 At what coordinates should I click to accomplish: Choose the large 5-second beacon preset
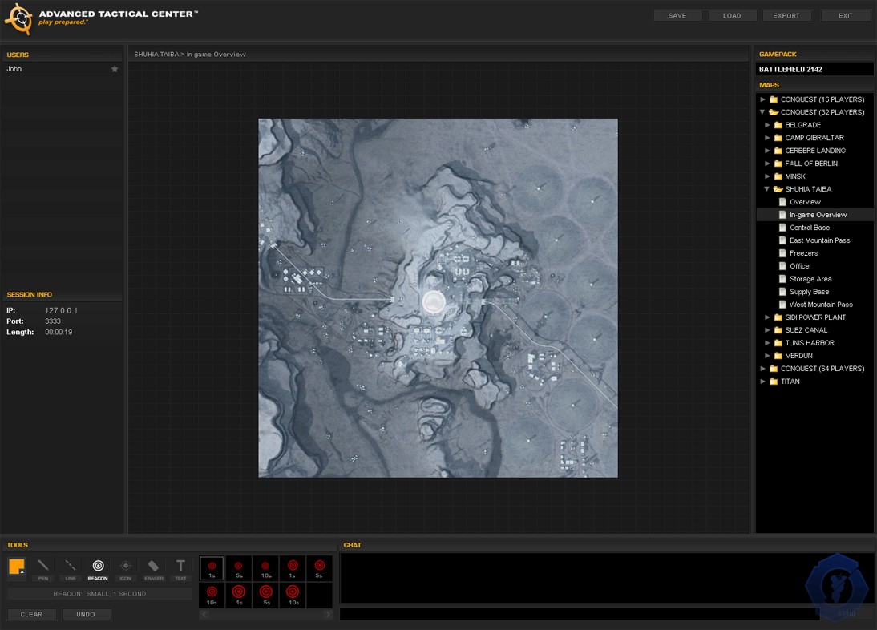tap(265, 596)
